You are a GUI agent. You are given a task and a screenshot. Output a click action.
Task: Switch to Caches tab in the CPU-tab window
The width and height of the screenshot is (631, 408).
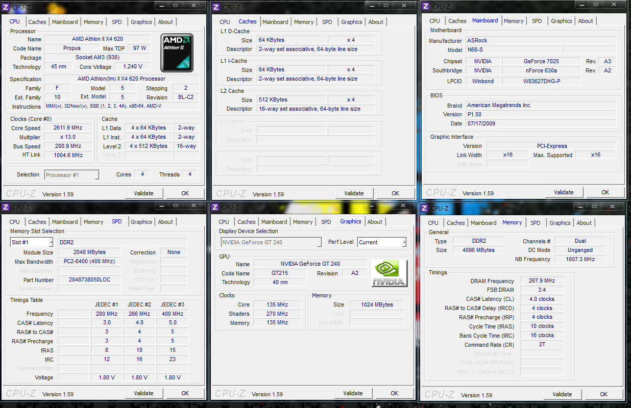(x=37, y=22)
